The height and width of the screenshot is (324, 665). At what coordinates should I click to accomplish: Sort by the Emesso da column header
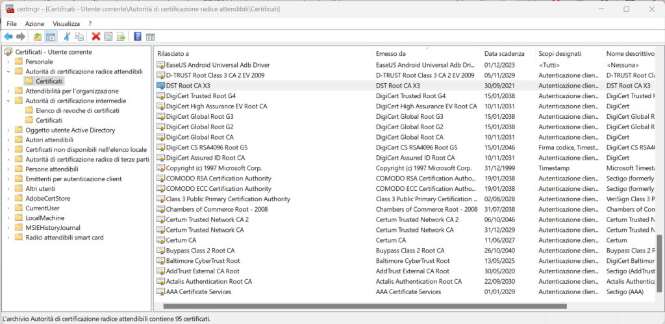[x=427, y=54]
